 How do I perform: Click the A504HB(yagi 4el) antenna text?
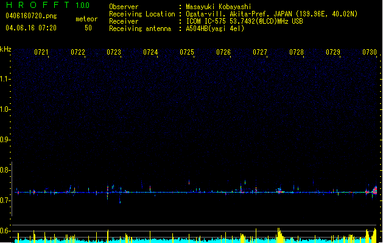[x=215, y=29]
